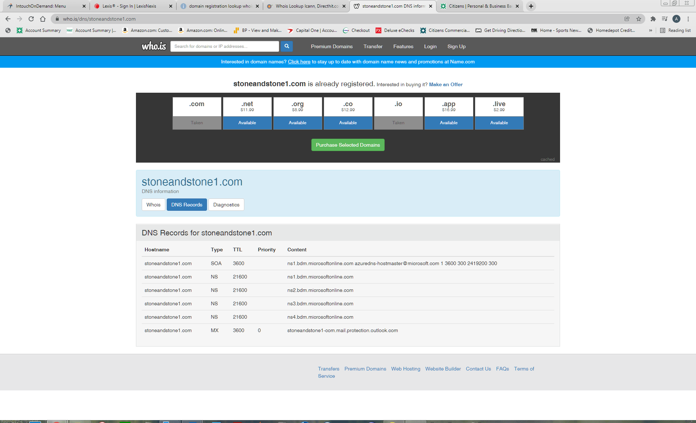The image size is (696, 423).
Task: Click the who.is logo
Action: (154, 46)
